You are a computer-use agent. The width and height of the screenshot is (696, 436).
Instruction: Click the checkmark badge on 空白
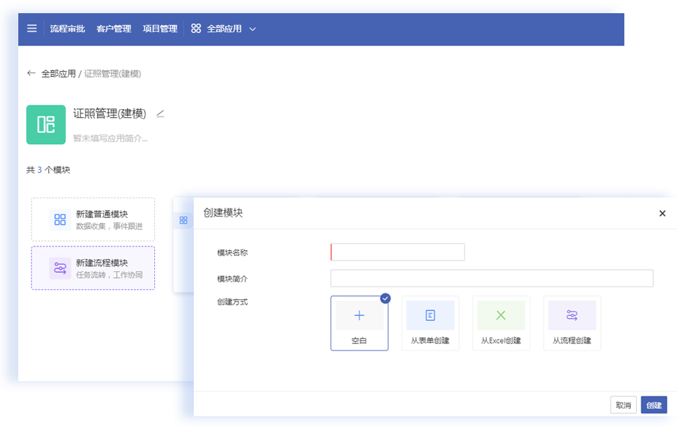386,298
